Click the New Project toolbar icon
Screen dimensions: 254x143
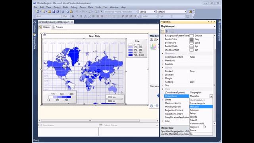37,12
